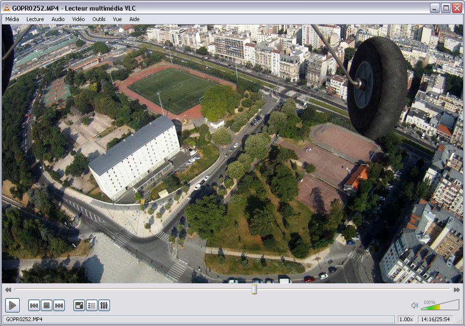Viewport: 465px width, 326px height.
Task: Mute audio using the speaker icon
Action: (x=415, y=305)
